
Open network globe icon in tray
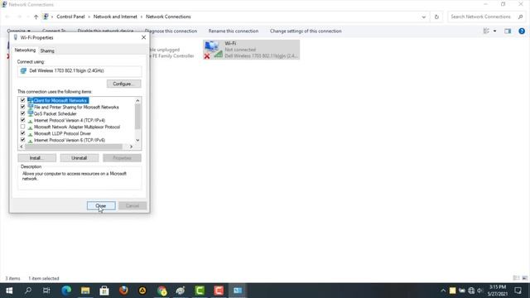coord(471,291)
